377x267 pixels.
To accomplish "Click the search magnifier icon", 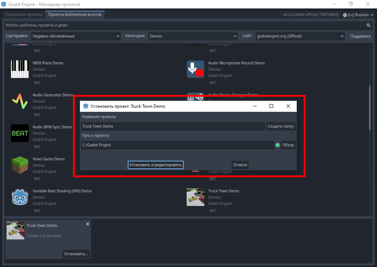I will (368, 25).
